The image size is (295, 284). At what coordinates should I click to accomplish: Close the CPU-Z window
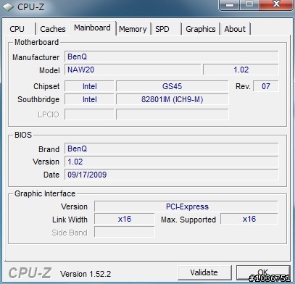(x=276, y=4)
